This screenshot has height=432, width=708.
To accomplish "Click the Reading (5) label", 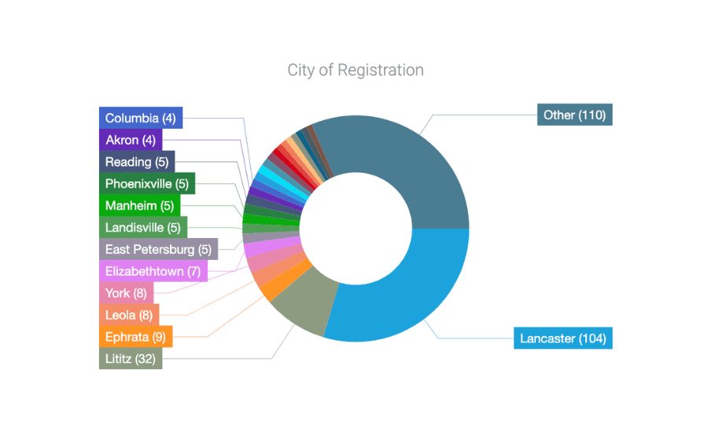I will point(137,162).
